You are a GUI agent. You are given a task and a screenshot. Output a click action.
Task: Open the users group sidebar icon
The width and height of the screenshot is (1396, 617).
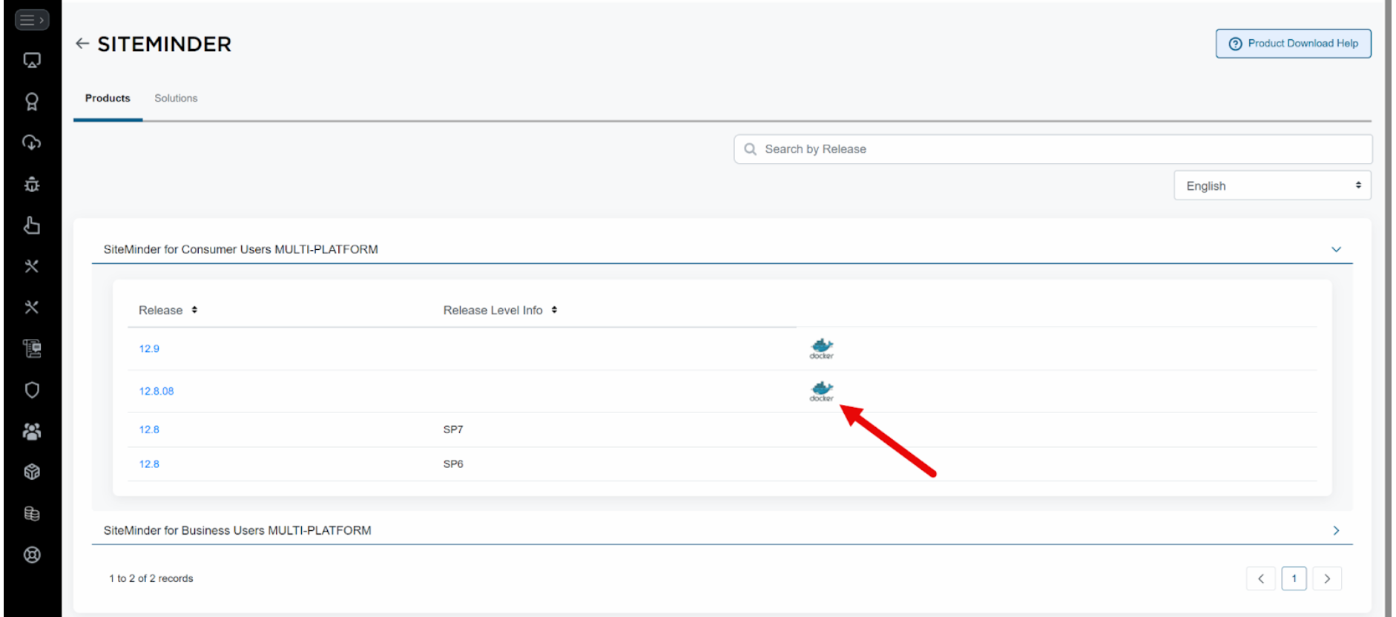click(32, 431)
